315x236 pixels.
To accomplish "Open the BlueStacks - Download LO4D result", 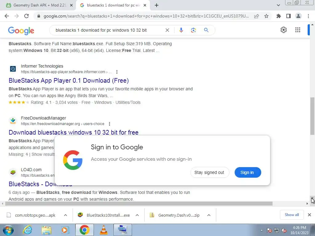I will pos(31,184).
